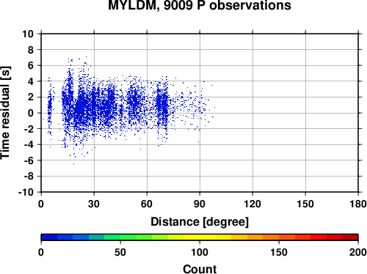The height and width of the screenshot is (274, 367).
Task: Click the y-axis tick label 0
Action: click(31, 113)
